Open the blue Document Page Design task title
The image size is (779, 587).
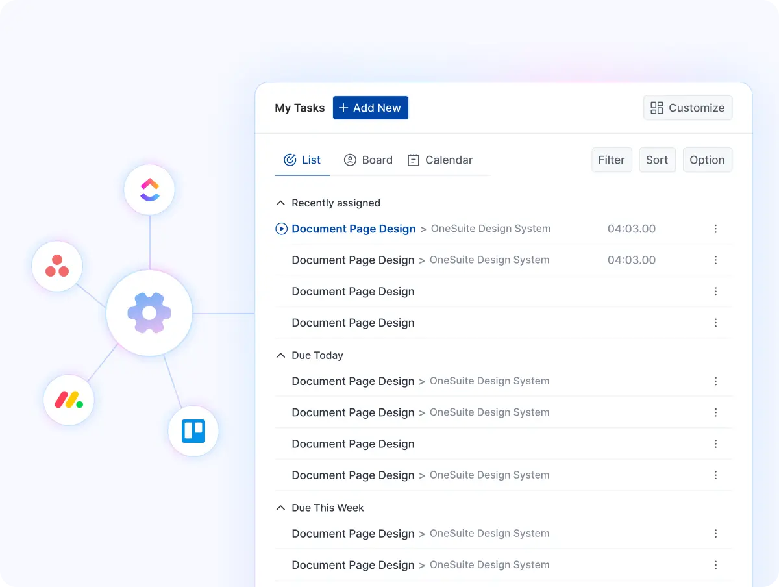354,229
